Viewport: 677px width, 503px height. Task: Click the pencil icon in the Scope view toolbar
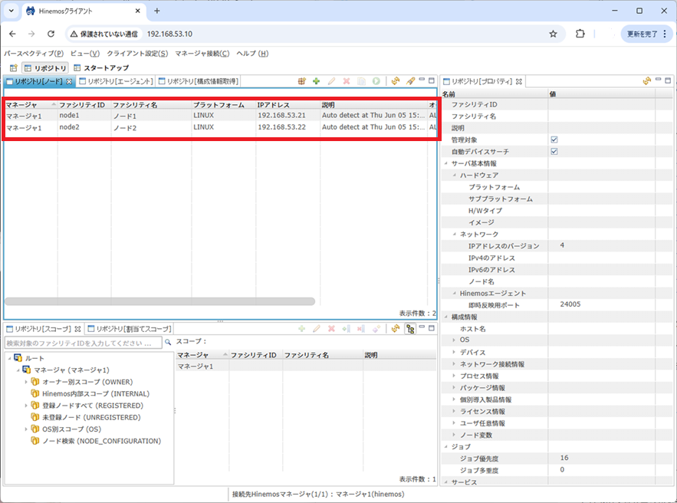[317, 329]
